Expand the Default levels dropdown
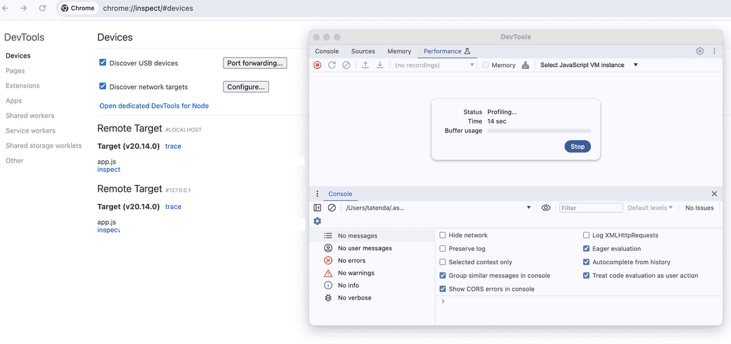 [x=650, y=208]
